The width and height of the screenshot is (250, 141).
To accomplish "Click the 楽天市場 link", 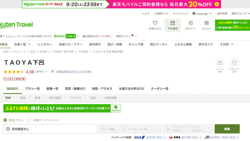I will point(222,13).
